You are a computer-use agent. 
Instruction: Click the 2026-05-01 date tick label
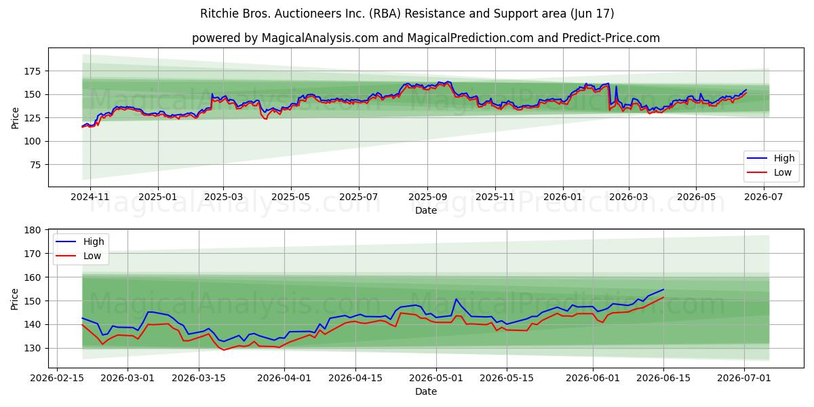tap(435, 377)
